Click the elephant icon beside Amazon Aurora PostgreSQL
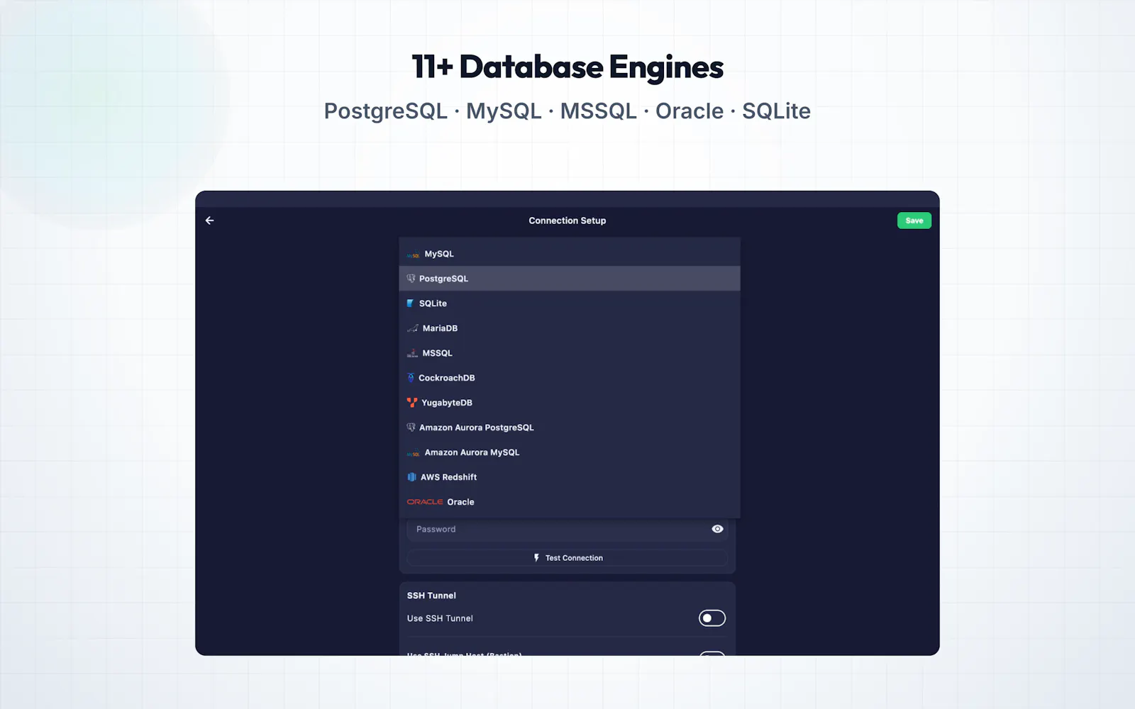The image size is (1135, 709). pos(411,428)
